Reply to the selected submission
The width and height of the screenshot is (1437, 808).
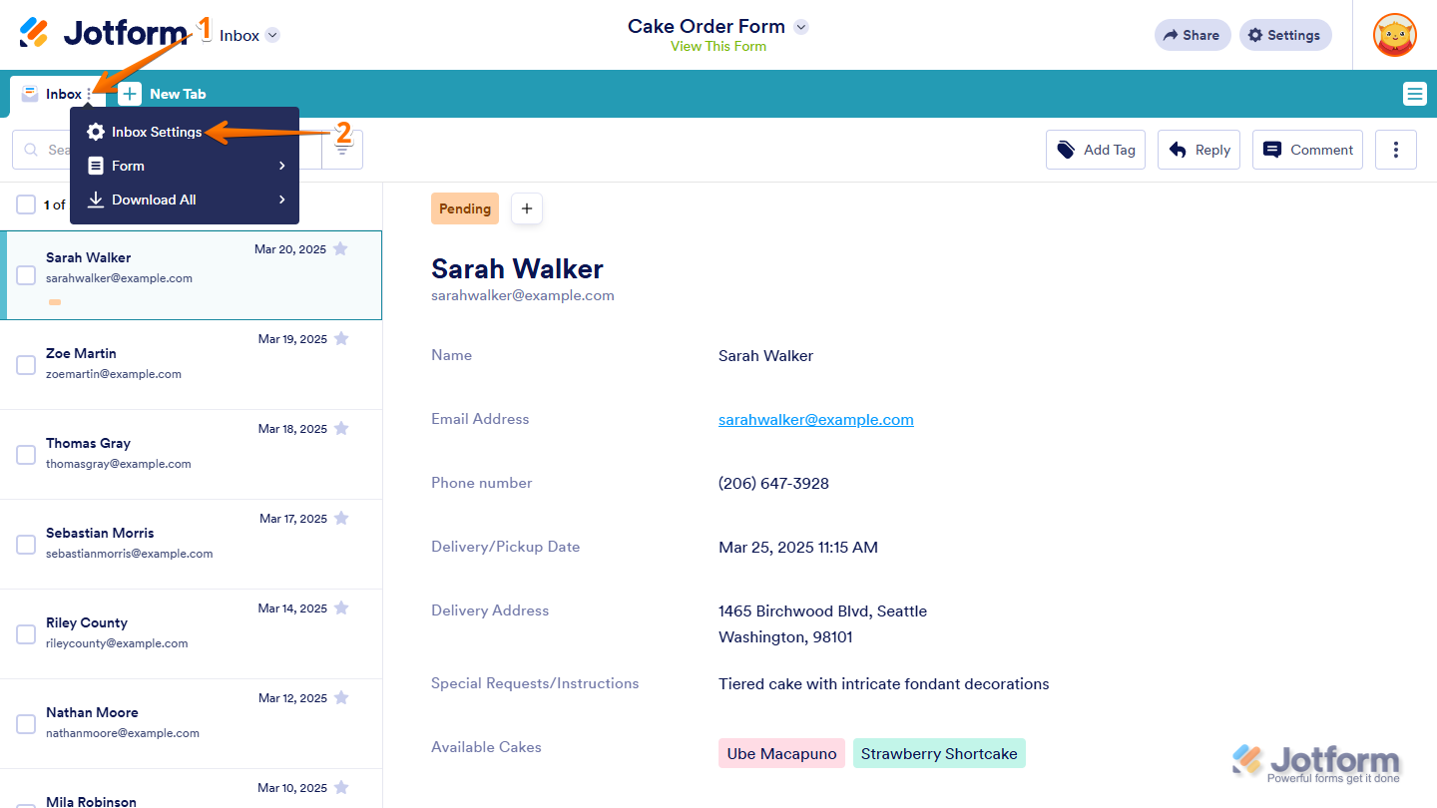1198,150
